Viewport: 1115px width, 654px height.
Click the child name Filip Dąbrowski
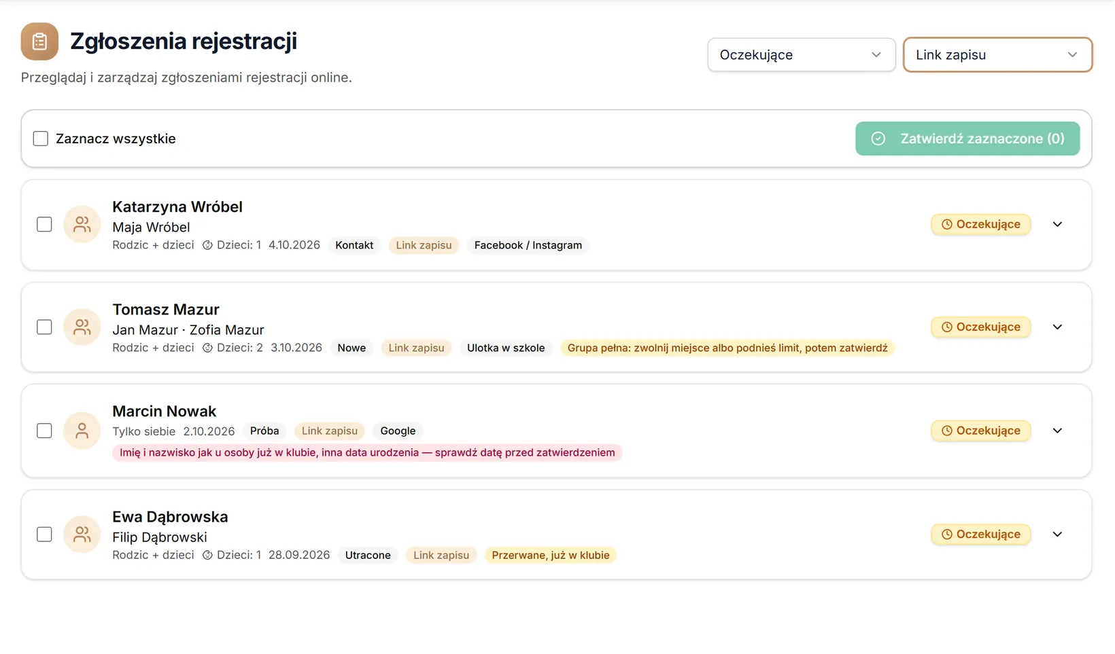point(160,537)
